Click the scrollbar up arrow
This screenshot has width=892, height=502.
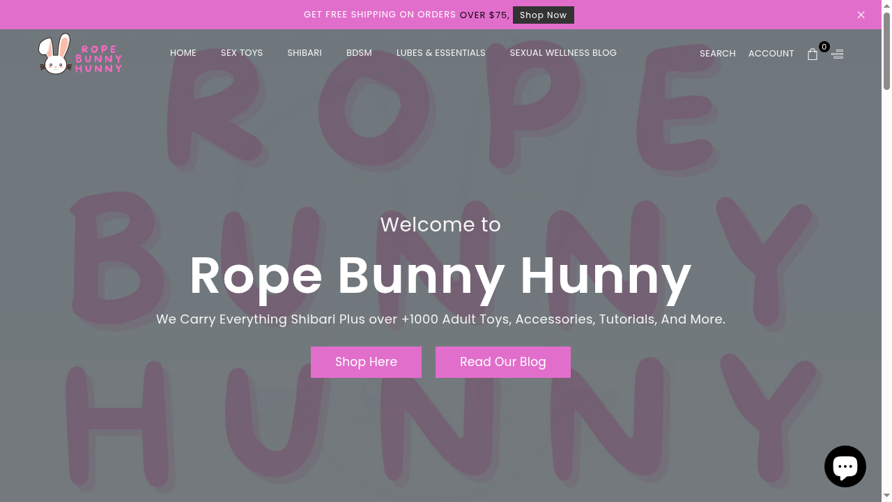click(x=887, y=5)
